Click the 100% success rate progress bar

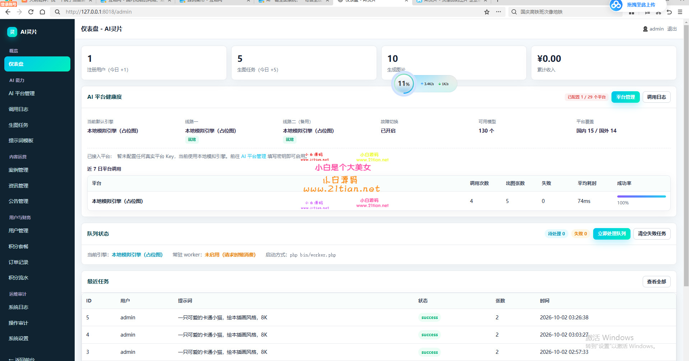click(641, 196)
